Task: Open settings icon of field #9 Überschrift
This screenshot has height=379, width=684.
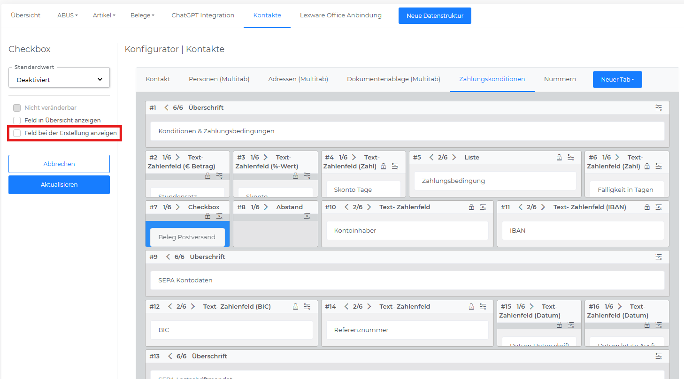Action: click(x=659, y=257)
